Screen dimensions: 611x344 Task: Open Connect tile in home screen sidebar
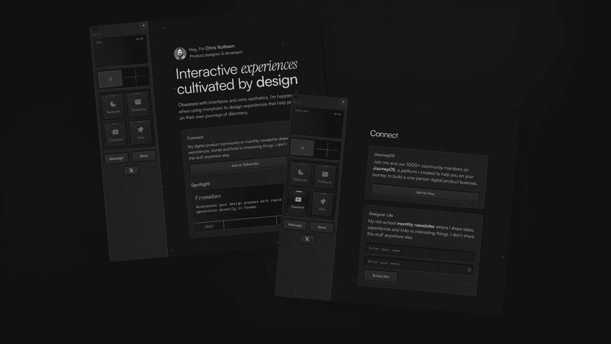click(115, 135)
